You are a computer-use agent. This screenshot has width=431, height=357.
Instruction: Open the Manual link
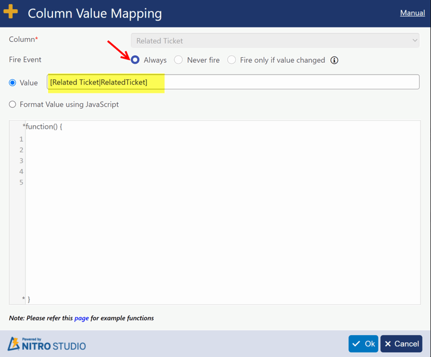pyautogui.click(x=412, y=13)
